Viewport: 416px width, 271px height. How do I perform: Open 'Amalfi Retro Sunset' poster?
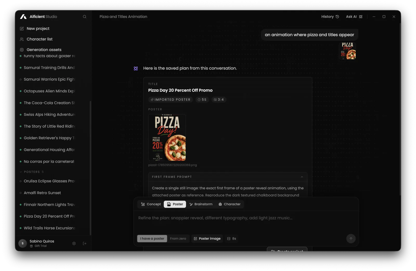pos(42,193)
